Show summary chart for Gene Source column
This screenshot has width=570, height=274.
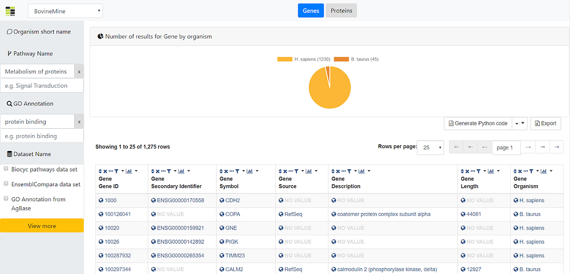coord(309,171)
